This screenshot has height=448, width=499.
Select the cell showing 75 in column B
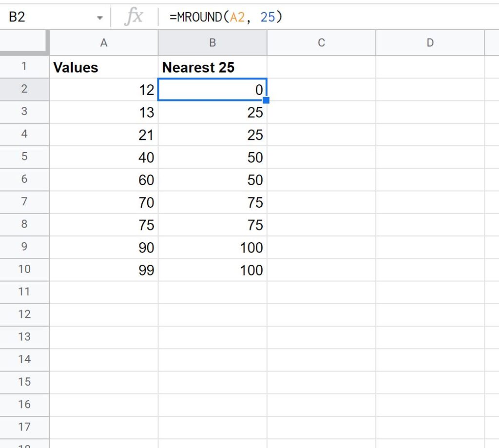212,202
